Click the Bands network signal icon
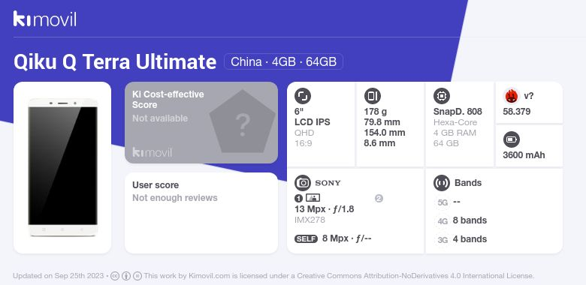 tap(442, 183)
